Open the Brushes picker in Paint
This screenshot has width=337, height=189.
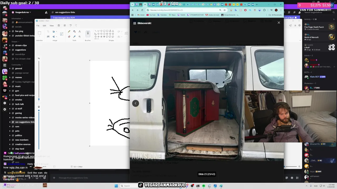pyautogui.click(x=88, y=34)
